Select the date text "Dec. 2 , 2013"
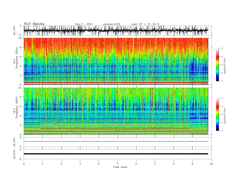238x184 pixels. click(84, 24)
